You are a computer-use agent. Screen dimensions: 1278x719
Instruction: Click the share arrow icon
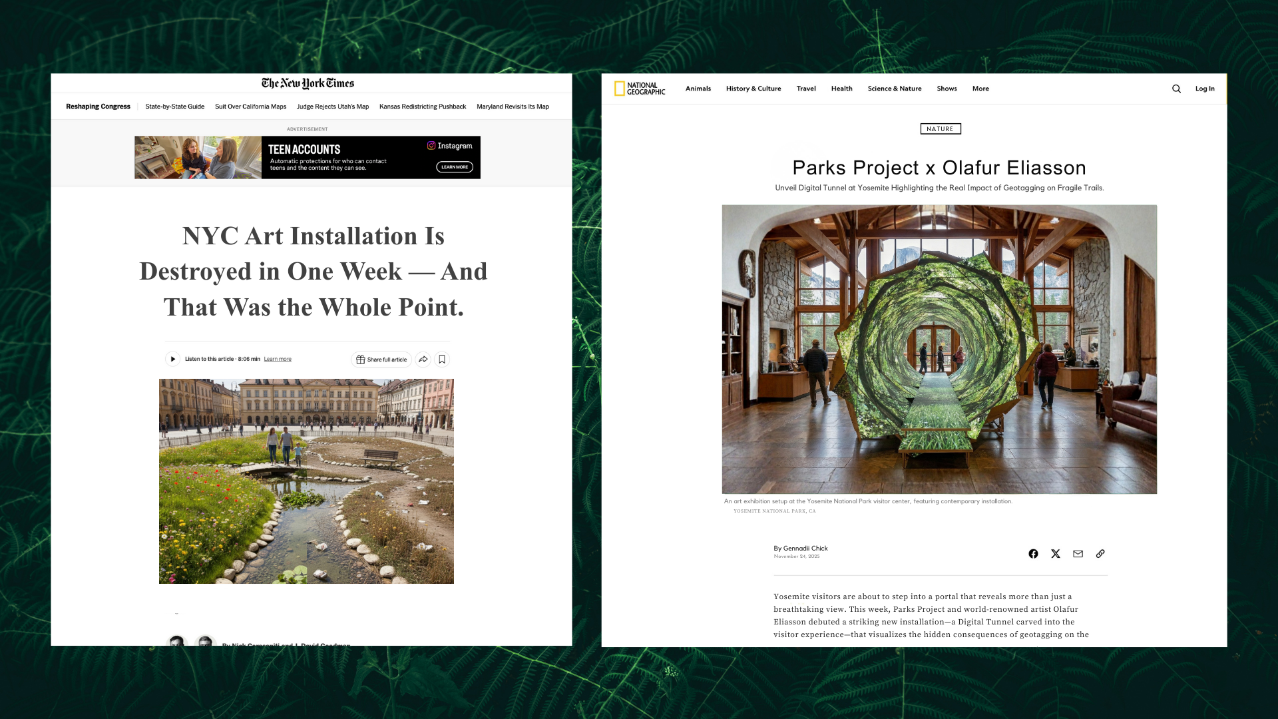tap(423, 359)
